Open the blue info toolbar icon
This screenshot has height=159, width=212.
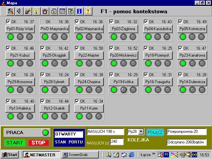click(79, 11)
